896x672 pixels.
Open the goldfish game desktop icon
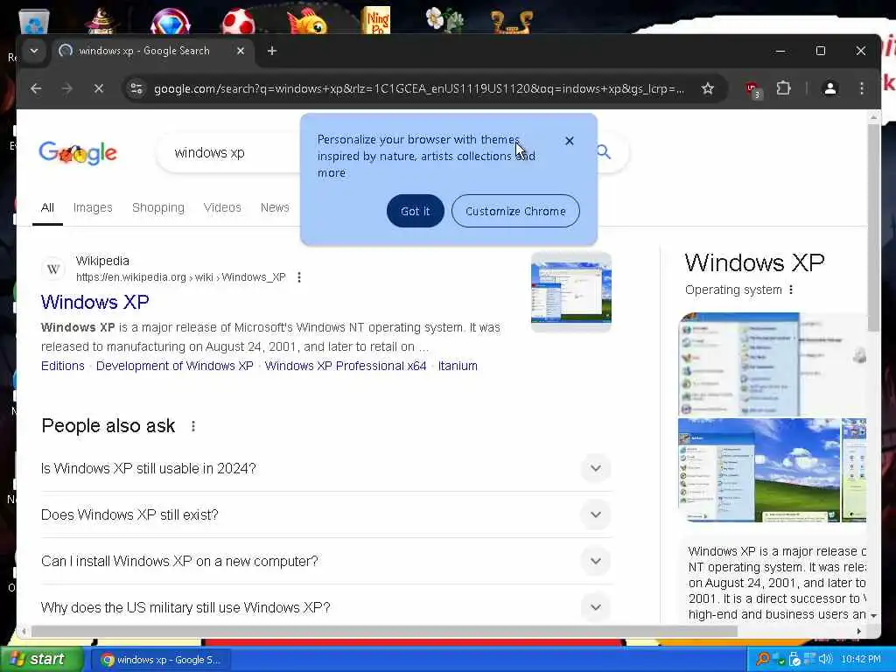click(x=307, y=21)
